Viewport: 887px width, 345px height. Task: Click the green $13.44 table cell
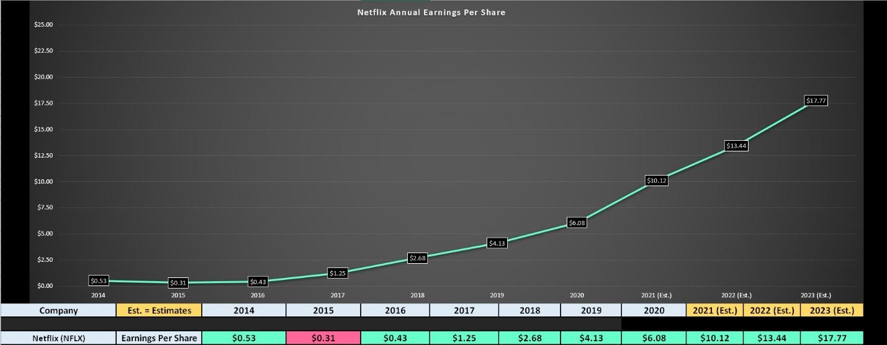click(x=772, y=338)
